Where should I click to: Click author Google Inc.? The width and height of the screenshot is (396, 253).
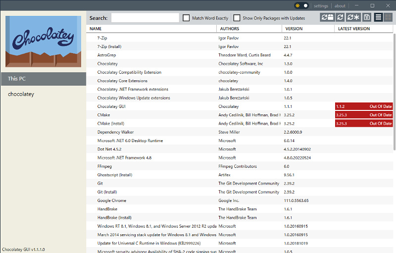click(229, 201)
